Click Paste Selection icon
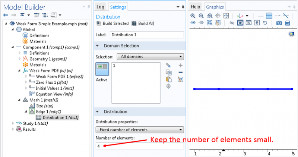The height and width of the screenshot is (157, 298). click(x=169, y=79)
